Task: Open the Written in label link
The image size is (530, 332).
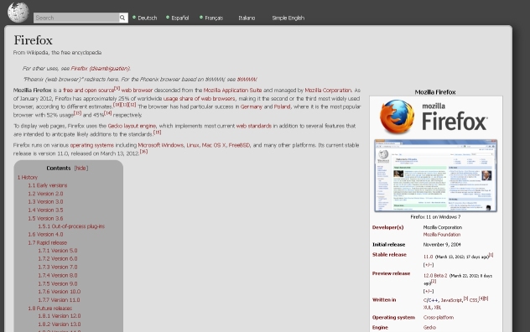Action: (384, 299)
